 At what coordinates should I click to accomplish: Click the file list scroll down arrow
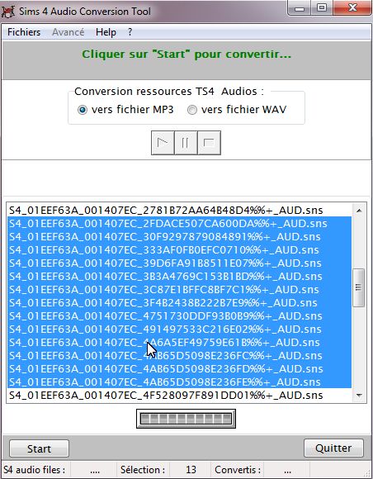click(x=359, y=396)
